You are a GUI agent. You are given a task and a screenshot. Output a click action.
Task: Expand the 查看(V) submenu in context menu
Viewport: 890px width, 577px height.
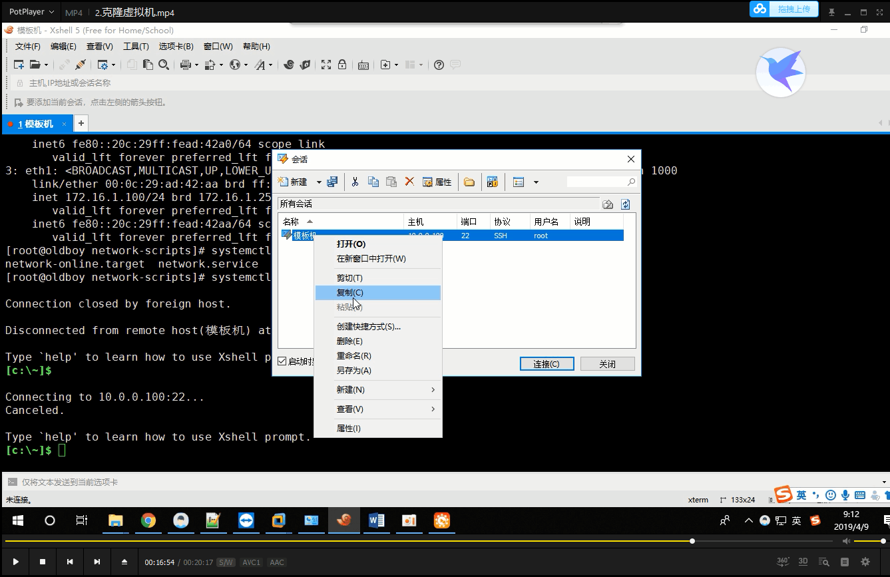point(433,409)
